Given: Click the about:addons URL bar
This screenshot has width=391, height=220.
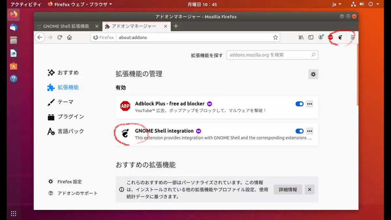Looking at the screenshot, I should coord(186,37).
